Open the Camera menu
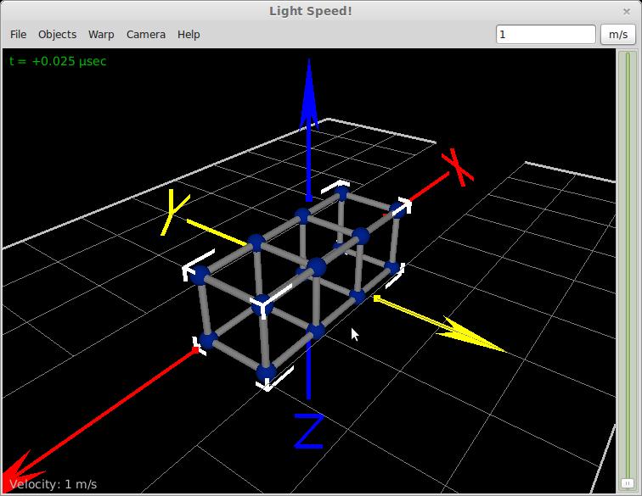642x496 pixels. (146, 34)
